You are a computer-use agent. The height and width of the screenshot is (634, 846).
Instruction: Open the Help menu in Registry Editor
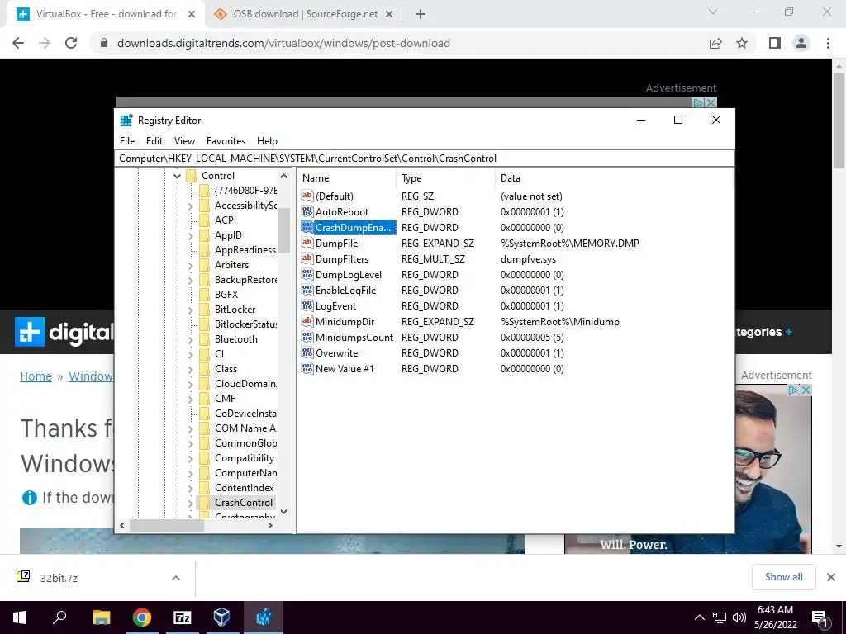[x=267, y=140]
